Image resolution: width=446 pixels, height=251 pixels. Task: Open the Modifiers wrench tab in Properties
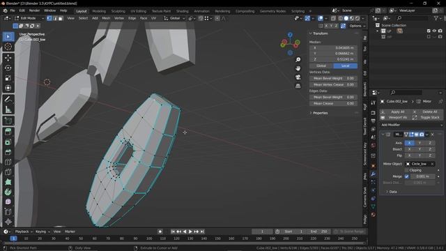(374, 174)
